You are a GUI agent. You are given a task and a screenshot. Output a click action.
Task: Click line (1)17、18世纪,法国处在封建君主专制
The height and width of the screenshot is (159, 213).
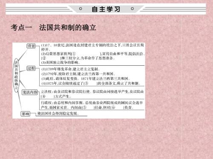(92, 45)
